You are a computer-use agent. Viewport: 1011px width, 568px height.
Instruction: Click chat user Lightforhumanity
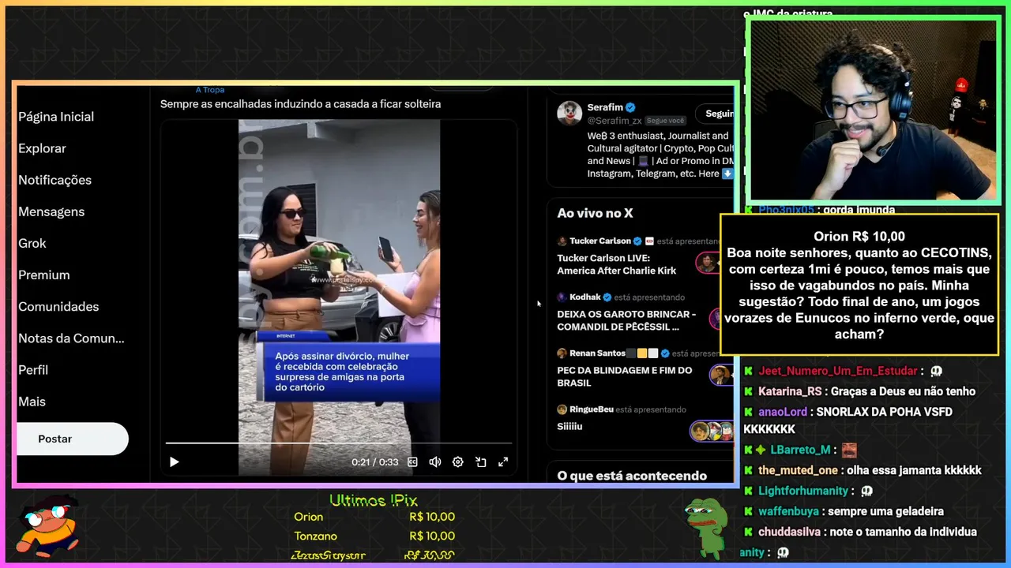[x=803, y=491]
